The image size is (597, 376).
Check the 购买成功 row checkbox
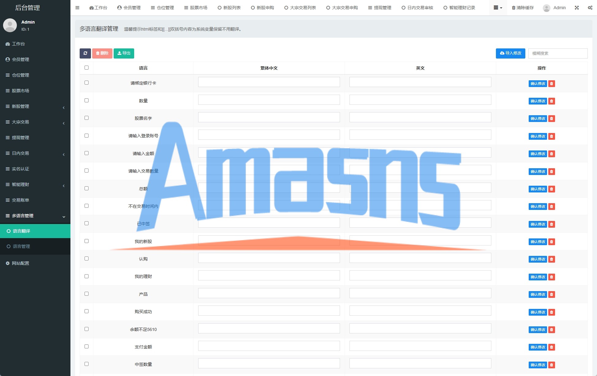click(x=87, y=311)
